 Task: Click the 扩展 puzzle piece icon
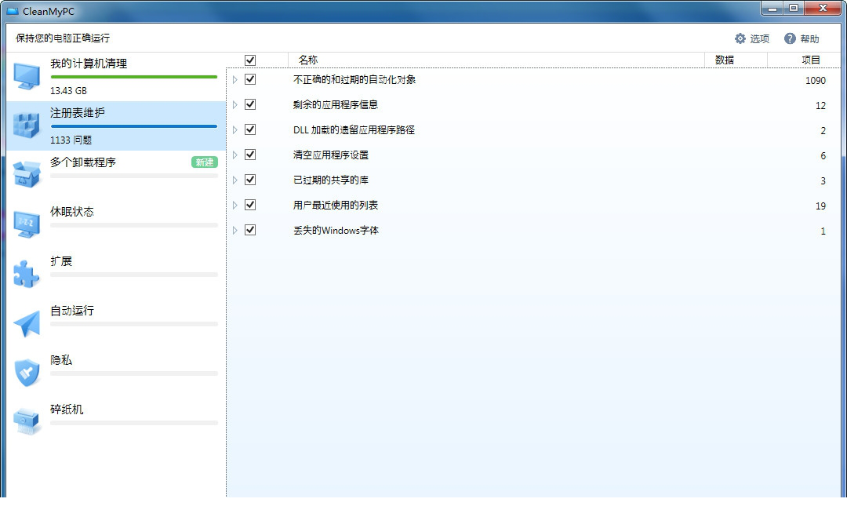coord(27,274)
